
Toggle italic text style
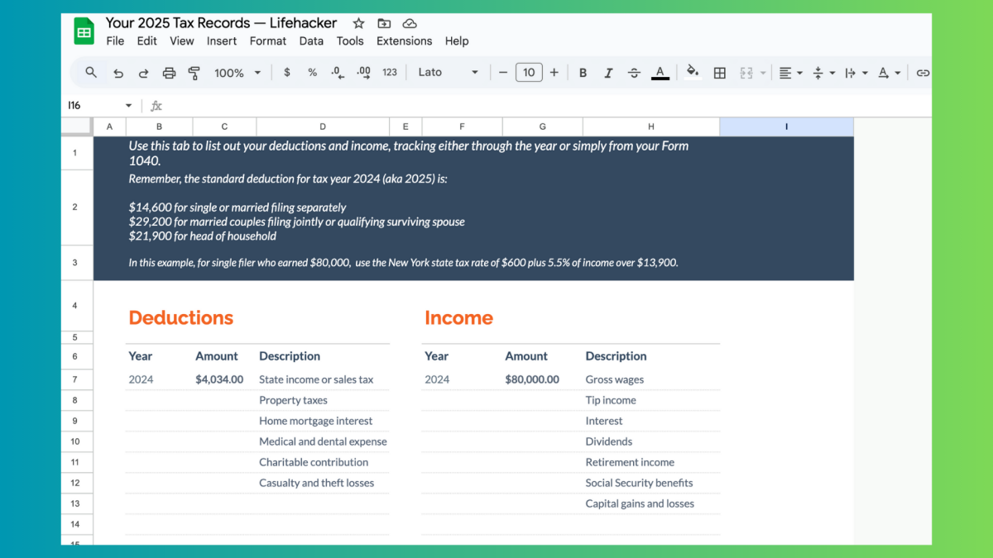coord(608,73)
